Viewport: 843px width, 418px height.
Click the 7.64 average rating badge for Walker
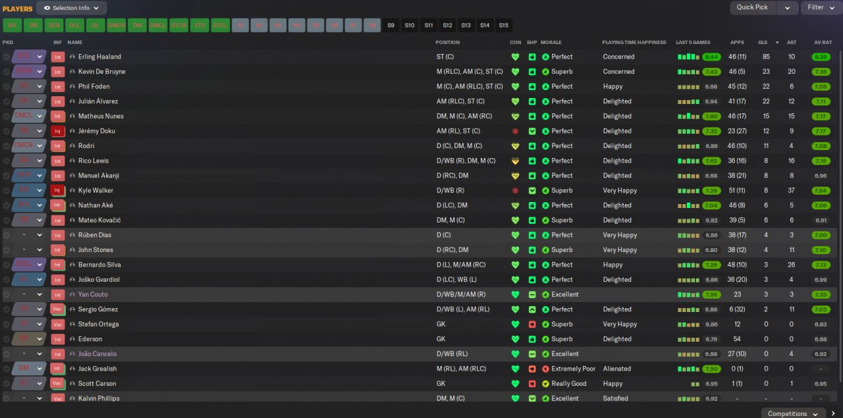[821, 190]
